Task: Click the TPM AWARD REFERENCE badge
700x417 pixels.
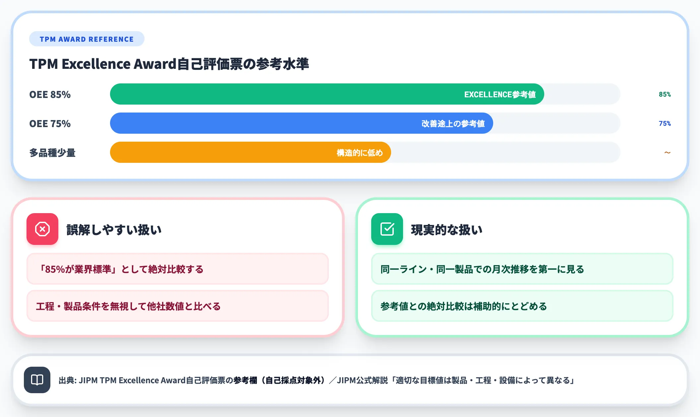Action: (x=87, y=39)
